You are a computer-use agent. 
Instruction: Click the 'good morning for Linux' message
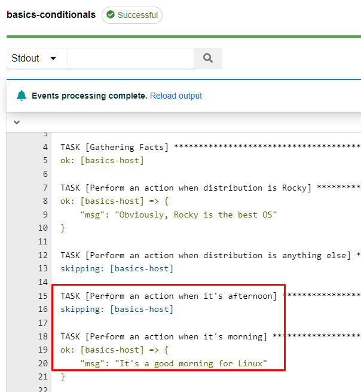173,363
